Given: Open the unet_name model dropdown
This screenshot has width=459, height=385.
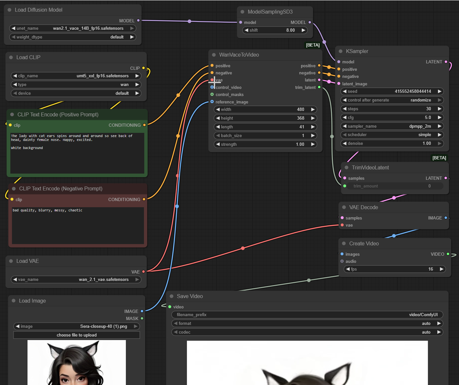Looking at the screenshot, I should 73,28.
